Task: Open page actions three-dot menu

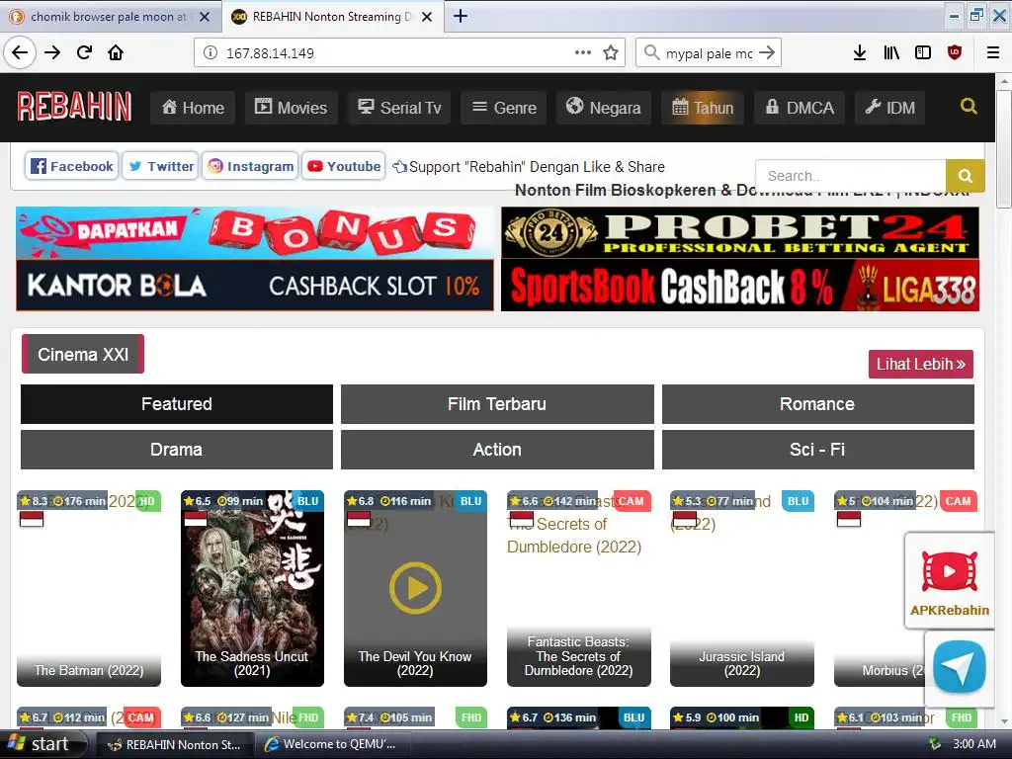Action: pos(583,52)
